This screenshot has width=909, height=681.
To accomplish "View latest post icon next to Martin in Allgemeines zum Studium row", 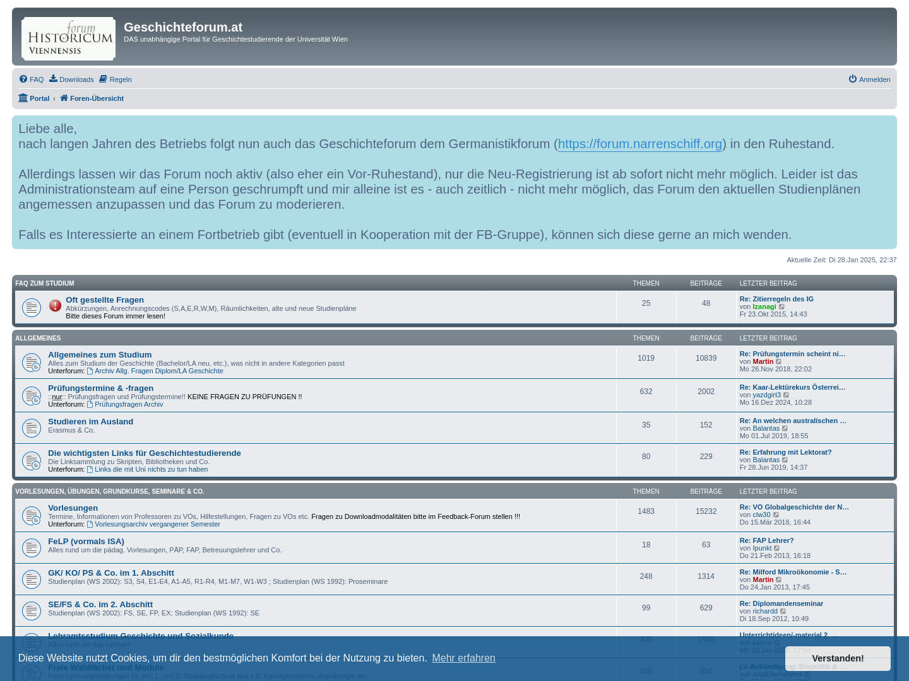I will click(779, 362).
